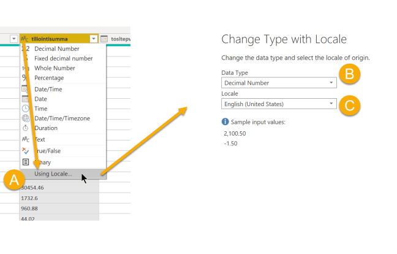Open the tiliointisumma column filter dropdown
This screenshot has height=254, width=397.
click(93, 39)
